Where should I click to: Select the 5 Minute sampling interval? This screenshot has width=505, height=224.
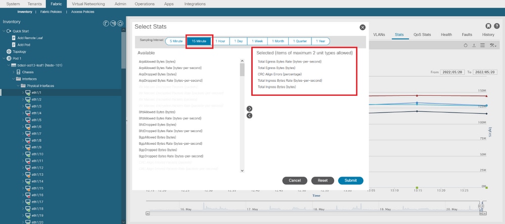(x=176, y=41)
